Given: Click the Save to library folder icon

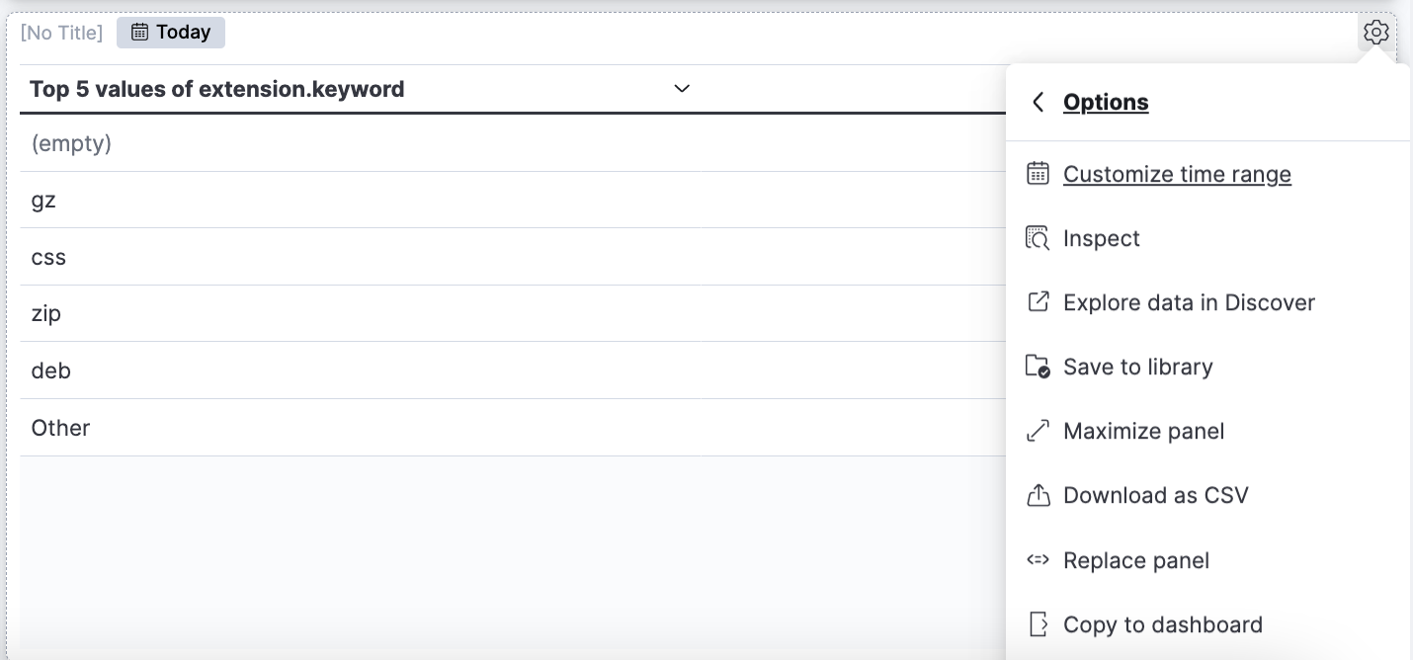Looking at the screenshot, I should pyautogui.click(x=1038, y=367).
